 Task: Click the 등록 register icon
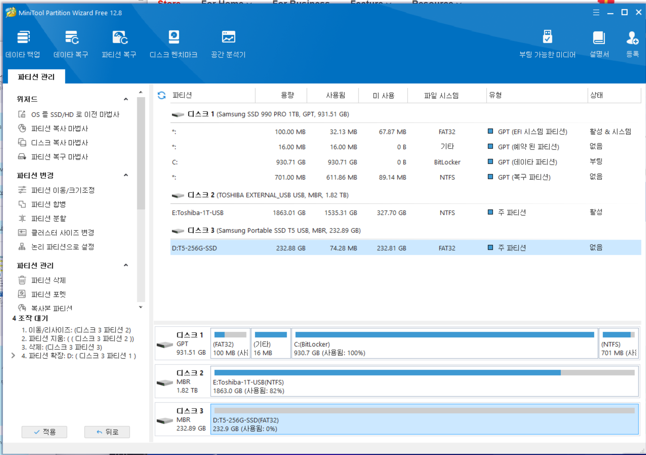coord(632,44)
